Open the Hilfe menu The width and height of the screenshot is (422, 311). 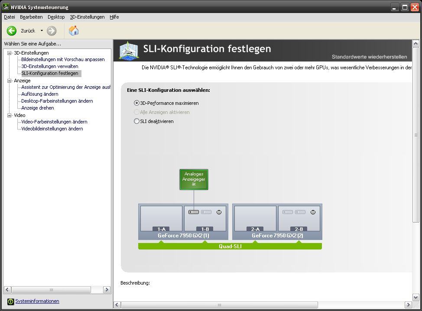pos(114,17)
